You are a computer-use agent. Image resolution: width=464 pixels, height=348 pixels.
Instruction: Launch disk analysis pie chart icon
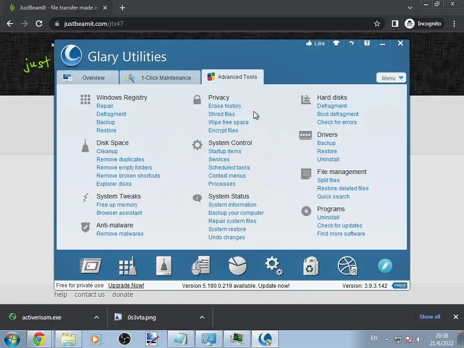[237, 266]
